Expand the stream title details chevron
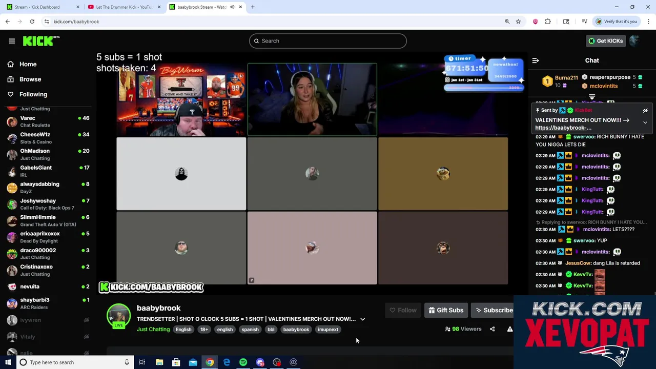 pos(362,319)
